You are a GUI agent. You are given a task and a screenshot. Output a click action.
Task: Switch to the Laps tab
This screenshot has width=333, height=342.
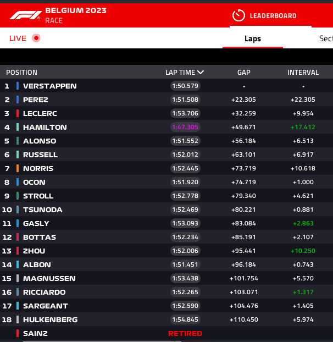coord(253,38)
